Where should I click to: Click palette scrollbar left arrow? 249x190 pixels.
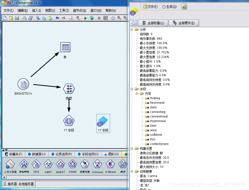tap(4, 177)
